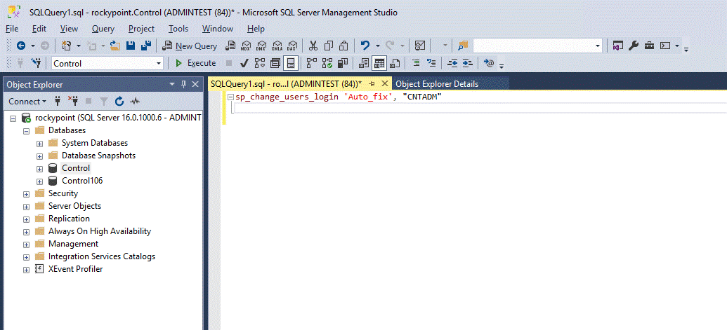Cut selection with the scissors icon
The width and height of the screenshot is (727, 330).
313,46
